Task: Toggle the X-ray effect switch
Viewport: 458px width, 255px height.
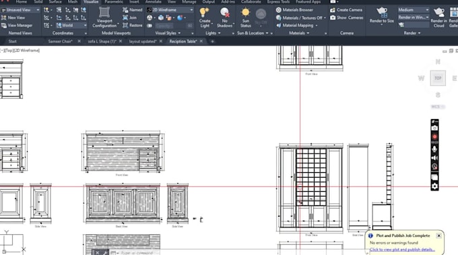Action: [x=150, y=26]
